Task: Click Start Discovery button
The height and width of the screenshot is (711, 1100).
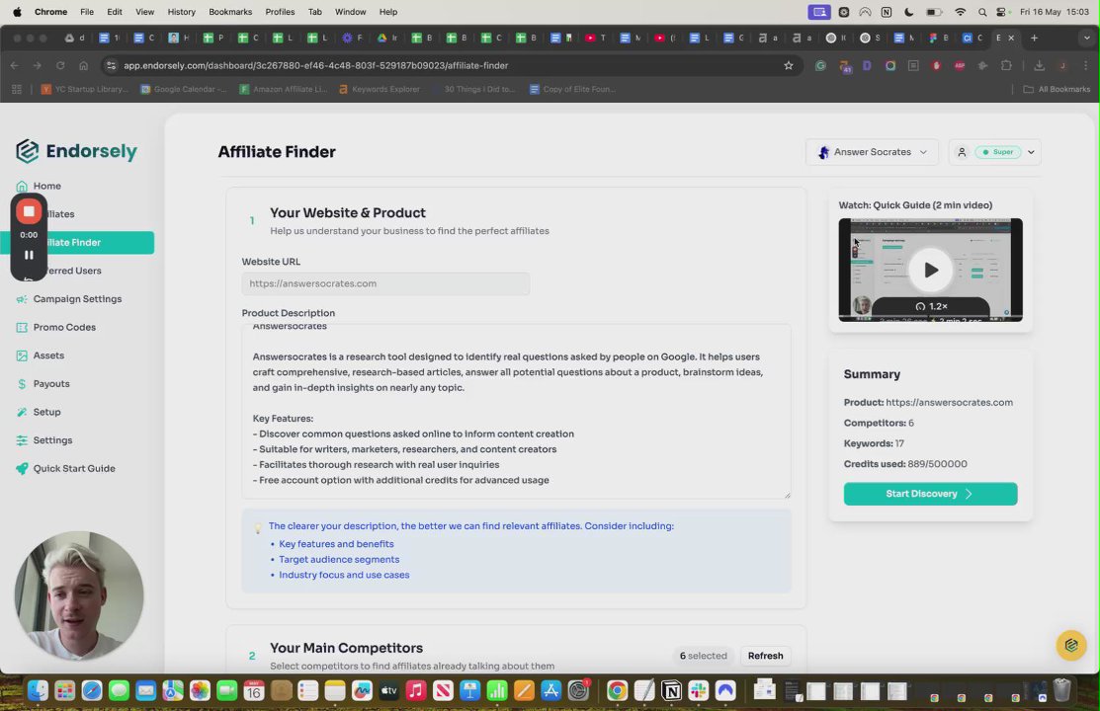Action: [x=930, y=494]
